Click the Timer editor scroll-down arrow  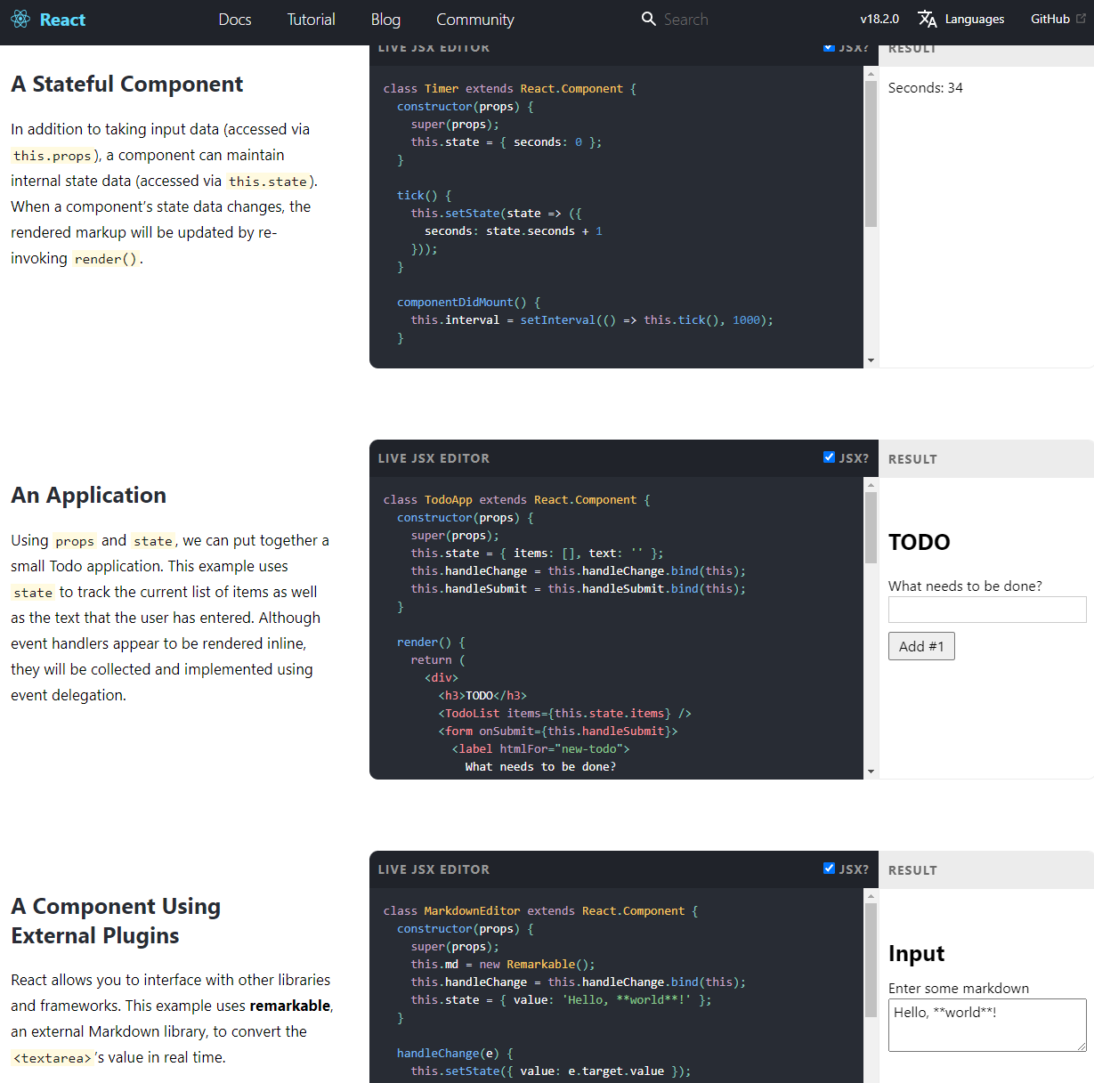coord(871,360)
